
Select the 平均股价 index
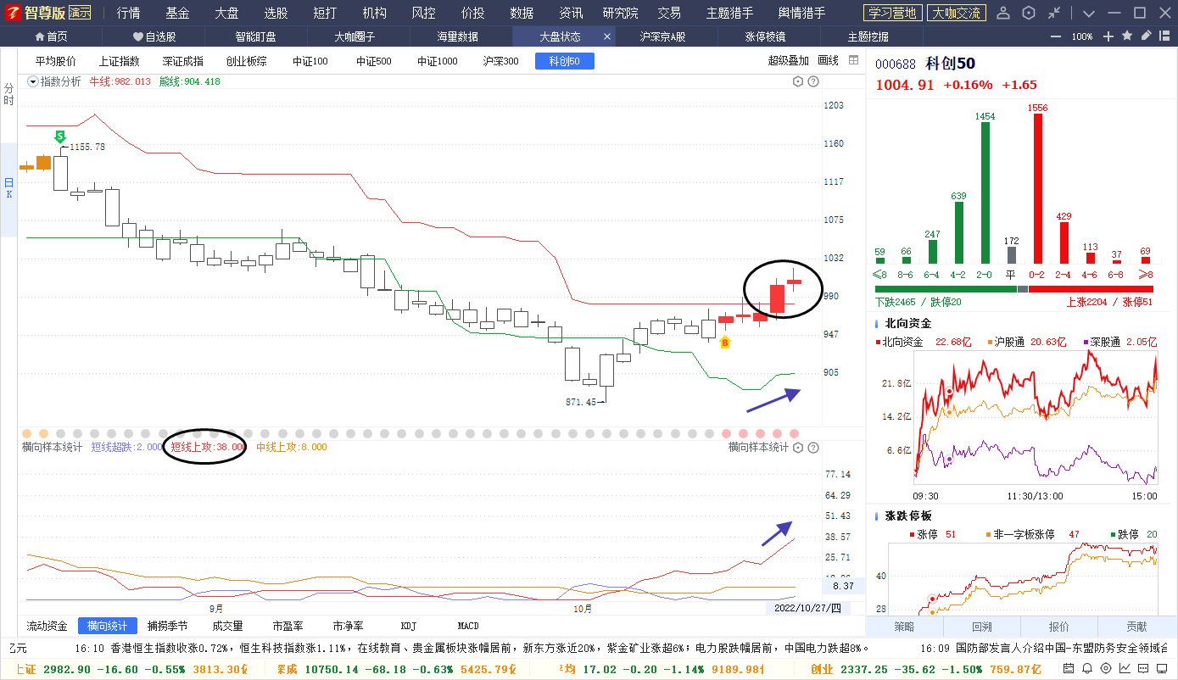[x=55, y=61]
